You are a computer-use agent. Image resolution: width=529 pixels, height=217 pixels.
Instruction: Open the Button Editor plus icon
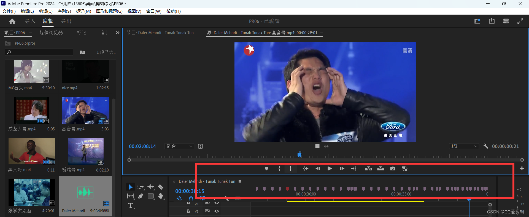click(522, 168)
